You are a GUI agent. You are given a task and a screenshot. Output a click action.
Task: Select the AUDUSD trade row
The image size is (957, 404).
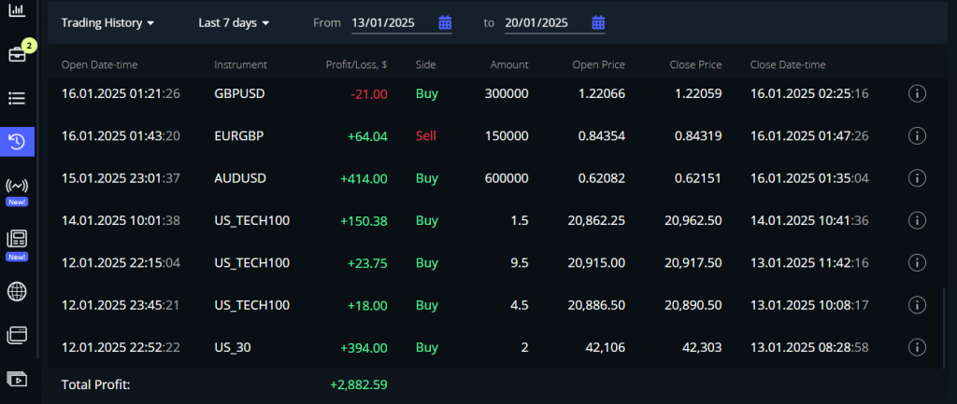click(467, 178)
